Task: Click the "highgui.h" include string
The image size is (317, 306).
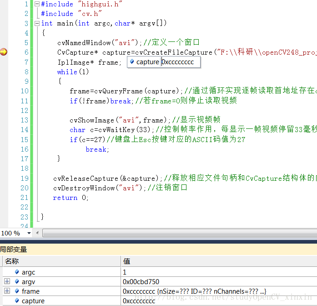Action: 100,4
